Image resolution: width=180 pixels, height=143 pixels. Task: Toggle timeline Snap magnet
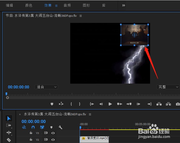33,127
